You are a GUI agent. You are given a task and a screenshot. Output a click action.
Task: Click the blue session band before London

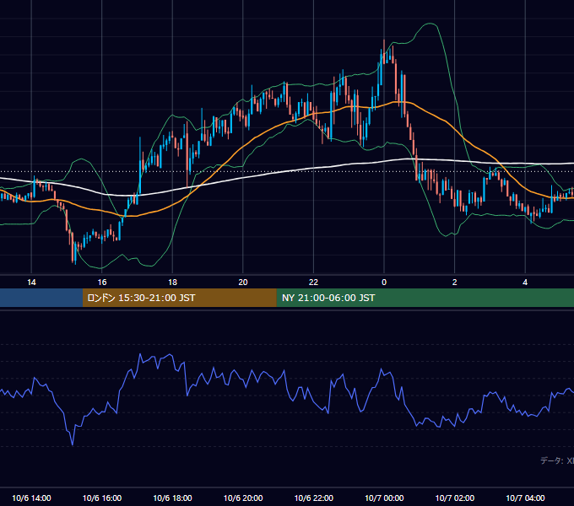click(x=41, y=298)
